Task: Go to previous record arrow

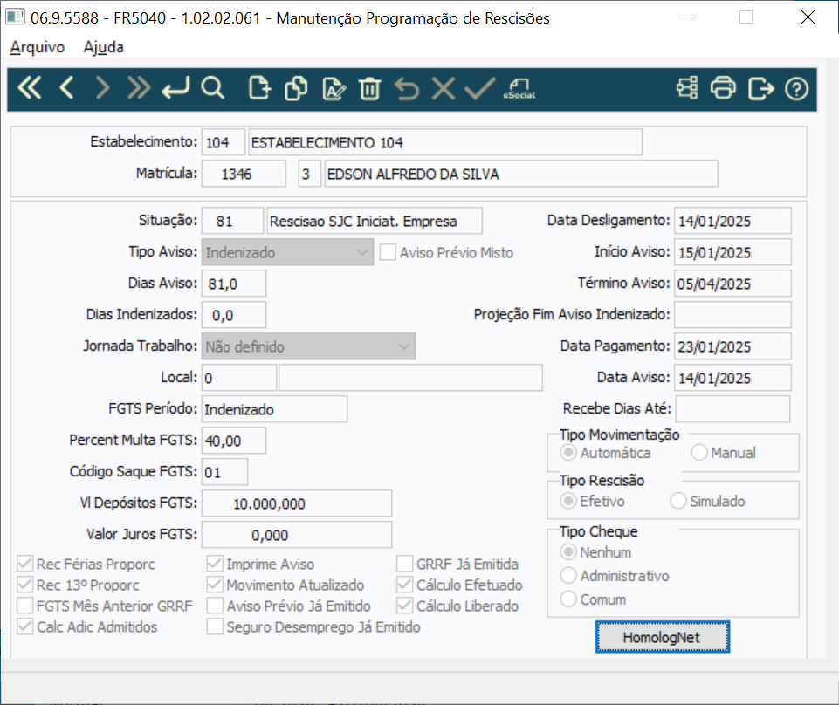Action: point(66,88)
